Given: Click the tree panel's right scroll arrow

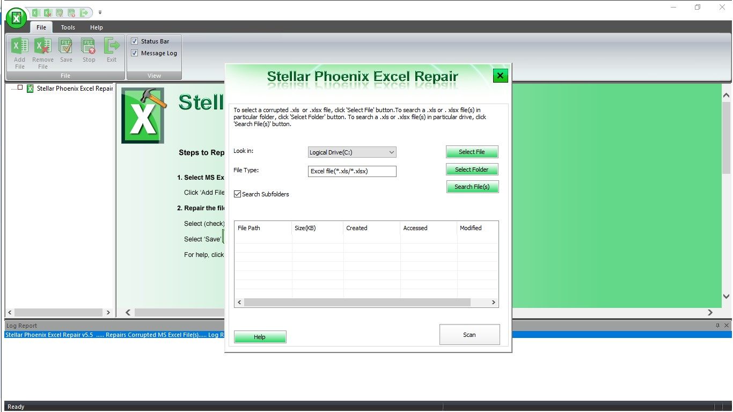Looking at the screenshot, I should coord(108,312).
